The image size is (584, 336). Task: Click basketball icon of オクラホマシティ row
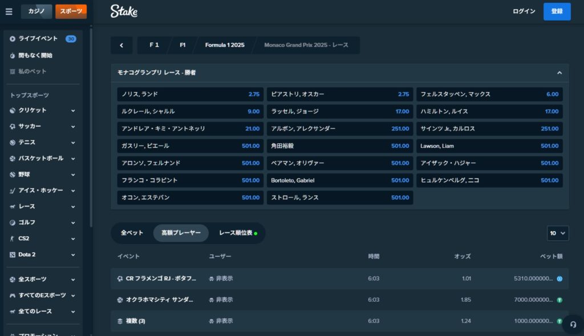point(120,300)
